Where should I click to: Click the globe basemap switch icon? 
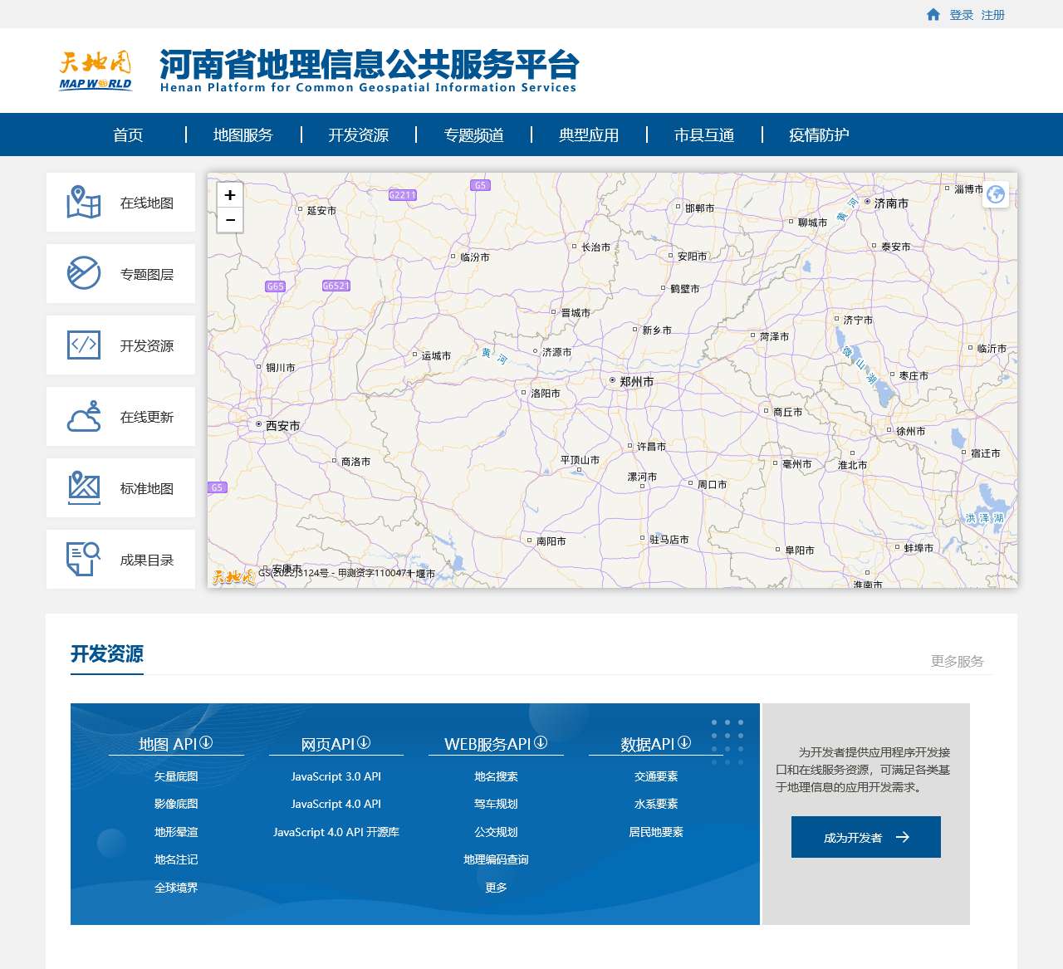[x=996, y=194]
